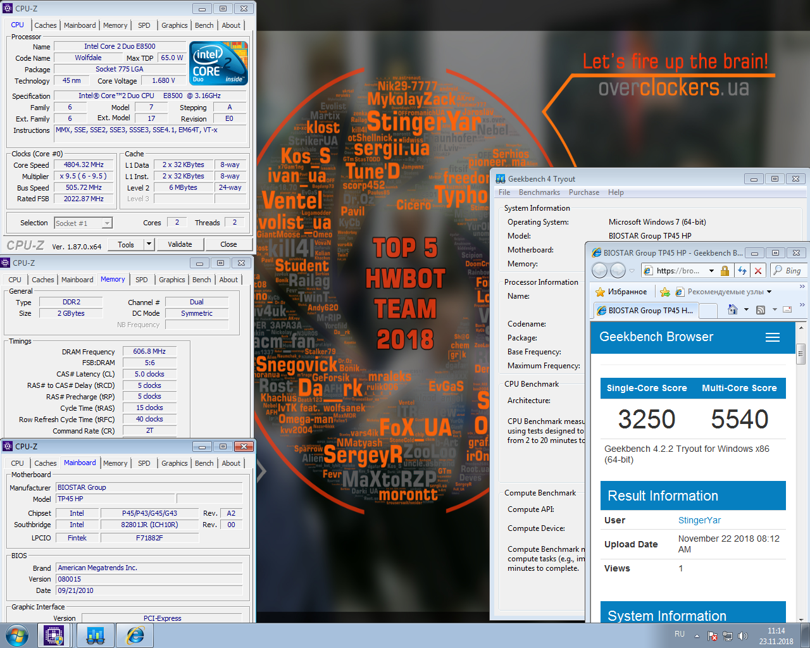Click the RSS feeds icon in IE
The width and height of the screenshot is (810, 648).
tap(761, 309)
